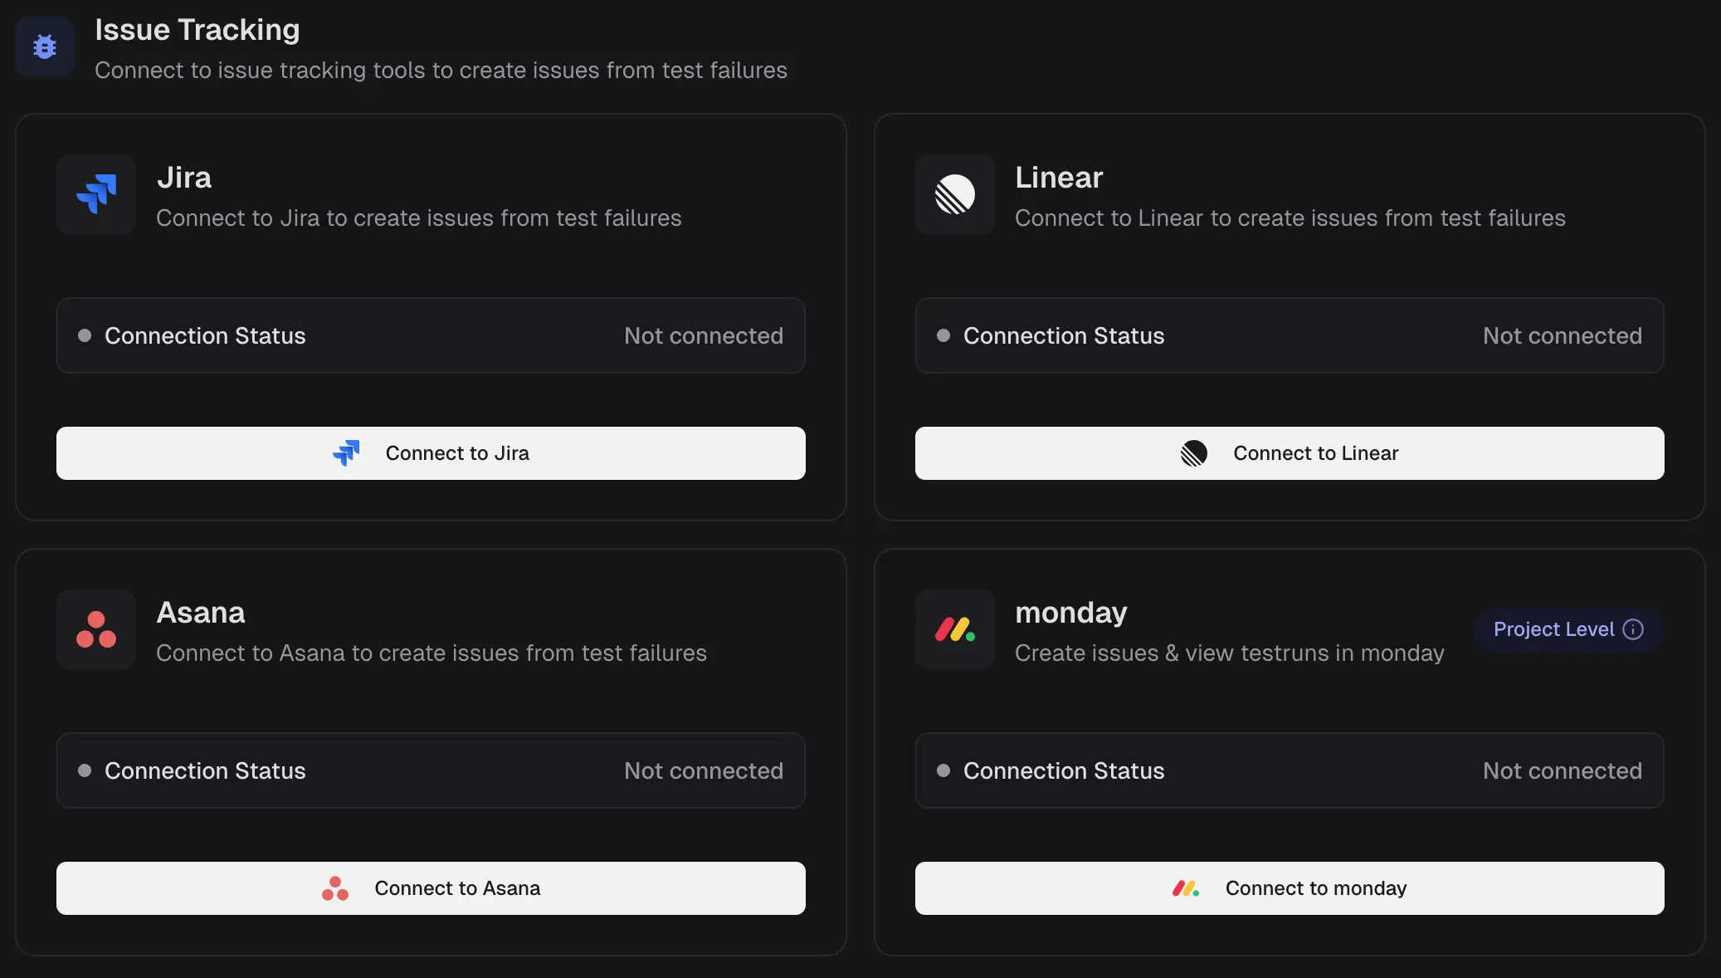Click the Not connected status on Jira card
This screenshot has height=978, width=1721.
pyautogui.click(x=703, y=335)
